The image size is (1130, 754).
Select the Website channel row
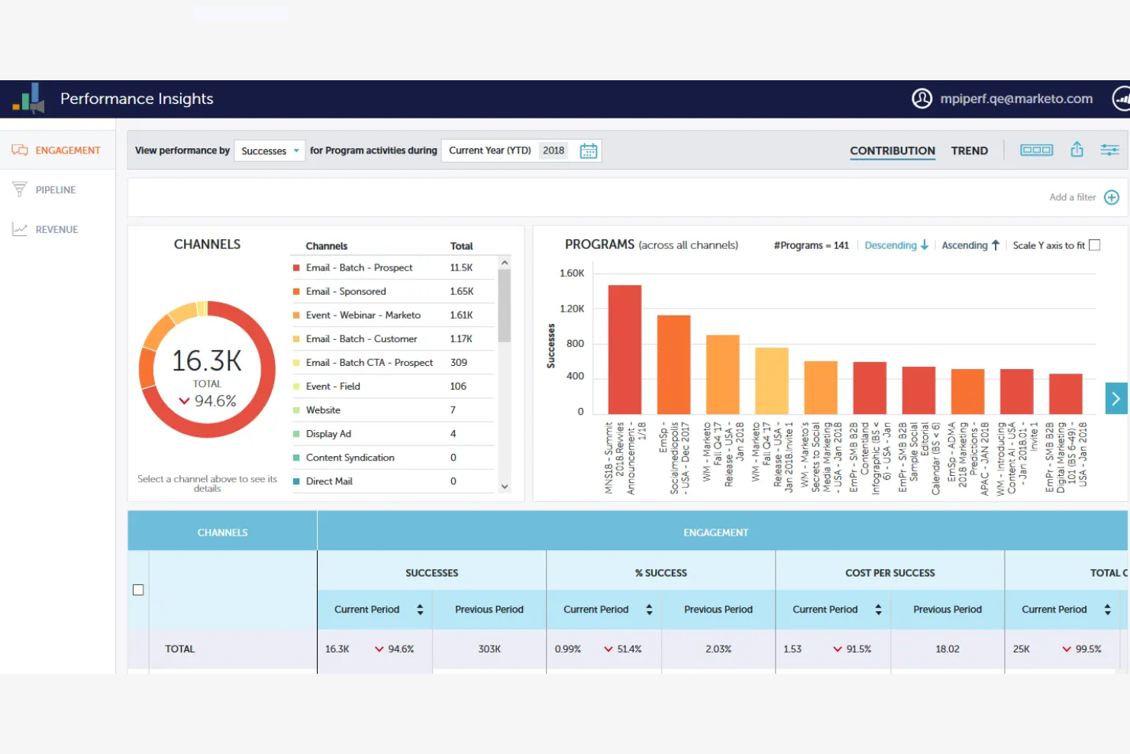pyautogui.click(x=393, y=409)
